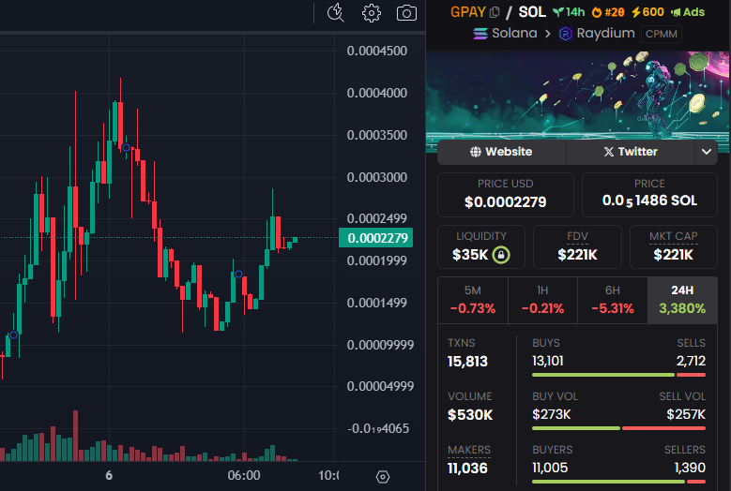Click the SELLS count 2,712
The image size is (731, 491).
[x=691, y=361]
